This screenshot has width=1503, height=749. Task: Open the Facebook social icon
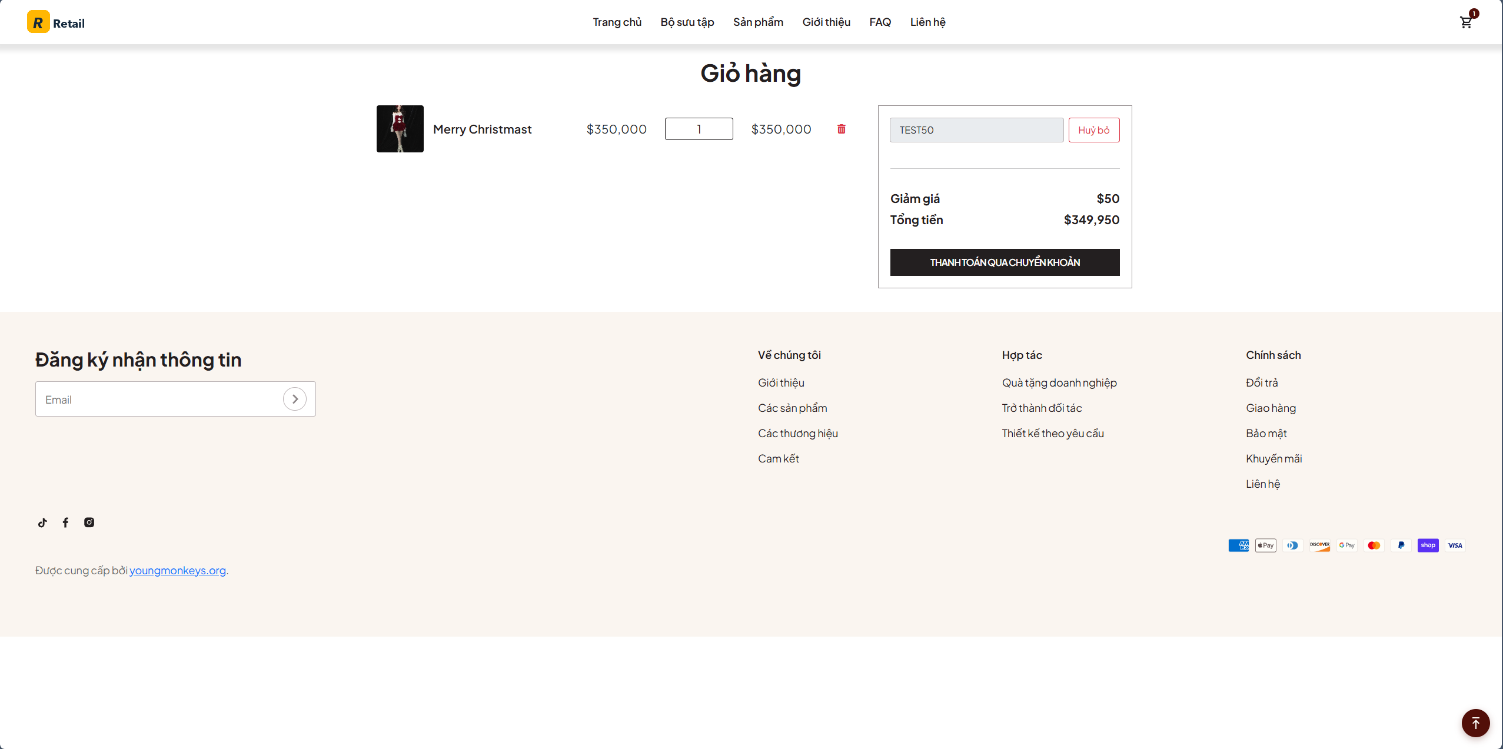(x=65, y=522)
